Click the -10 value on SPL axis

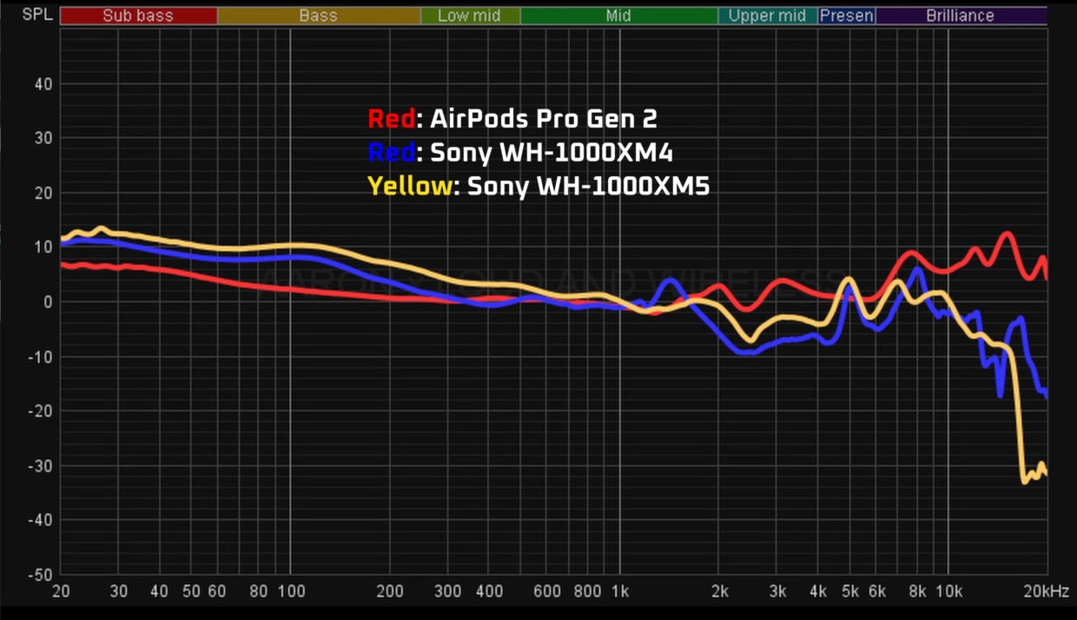40,357
